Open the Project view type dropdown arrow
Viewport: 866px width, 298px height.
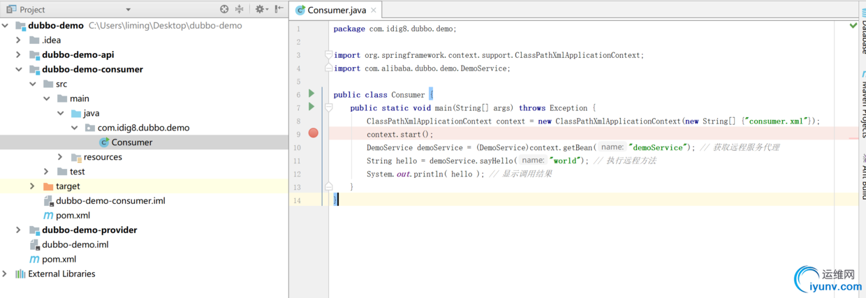(128, 10)
